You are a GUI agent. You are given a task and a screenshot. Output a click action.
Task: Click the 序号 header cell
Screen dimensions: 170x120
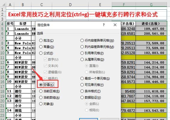click(10, 23)
